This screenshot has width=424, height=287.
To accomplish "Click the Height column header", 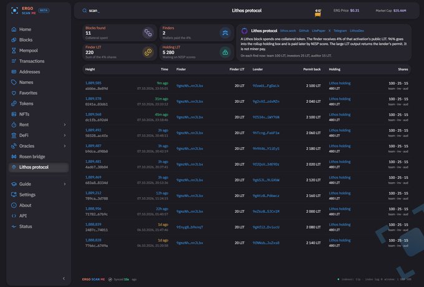I will click(90, 69).
